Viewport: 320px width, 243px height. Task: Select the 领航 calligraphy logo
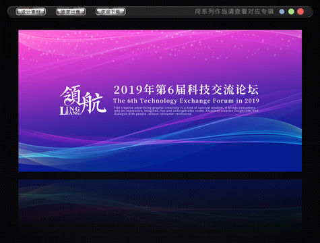(x=83, y=100)
